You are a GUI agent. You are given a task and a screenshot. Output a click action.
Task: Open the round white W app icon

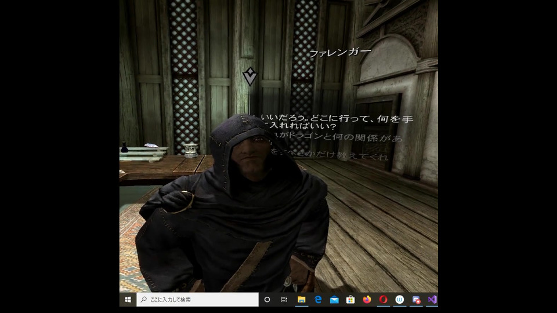(x=400, y=300)
